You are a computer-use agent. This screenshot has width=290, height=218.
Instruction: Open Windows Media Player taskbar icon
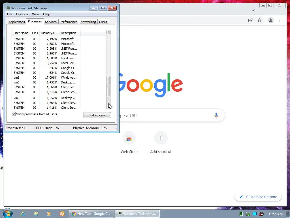[x=49, y=214]
